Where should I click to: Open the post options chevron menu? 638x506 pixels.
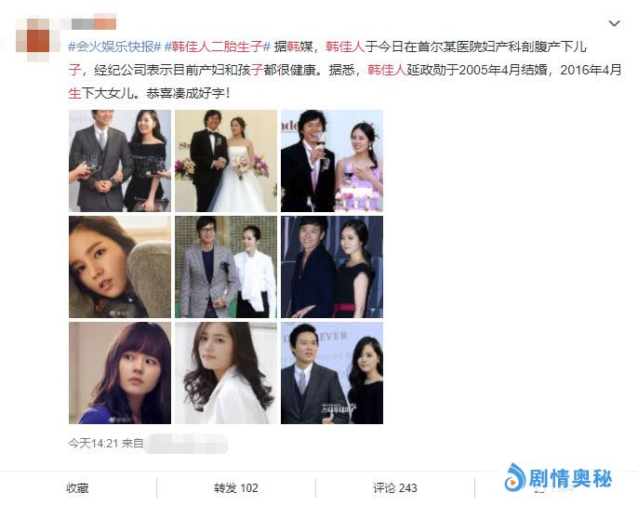[x=614, y=23]
